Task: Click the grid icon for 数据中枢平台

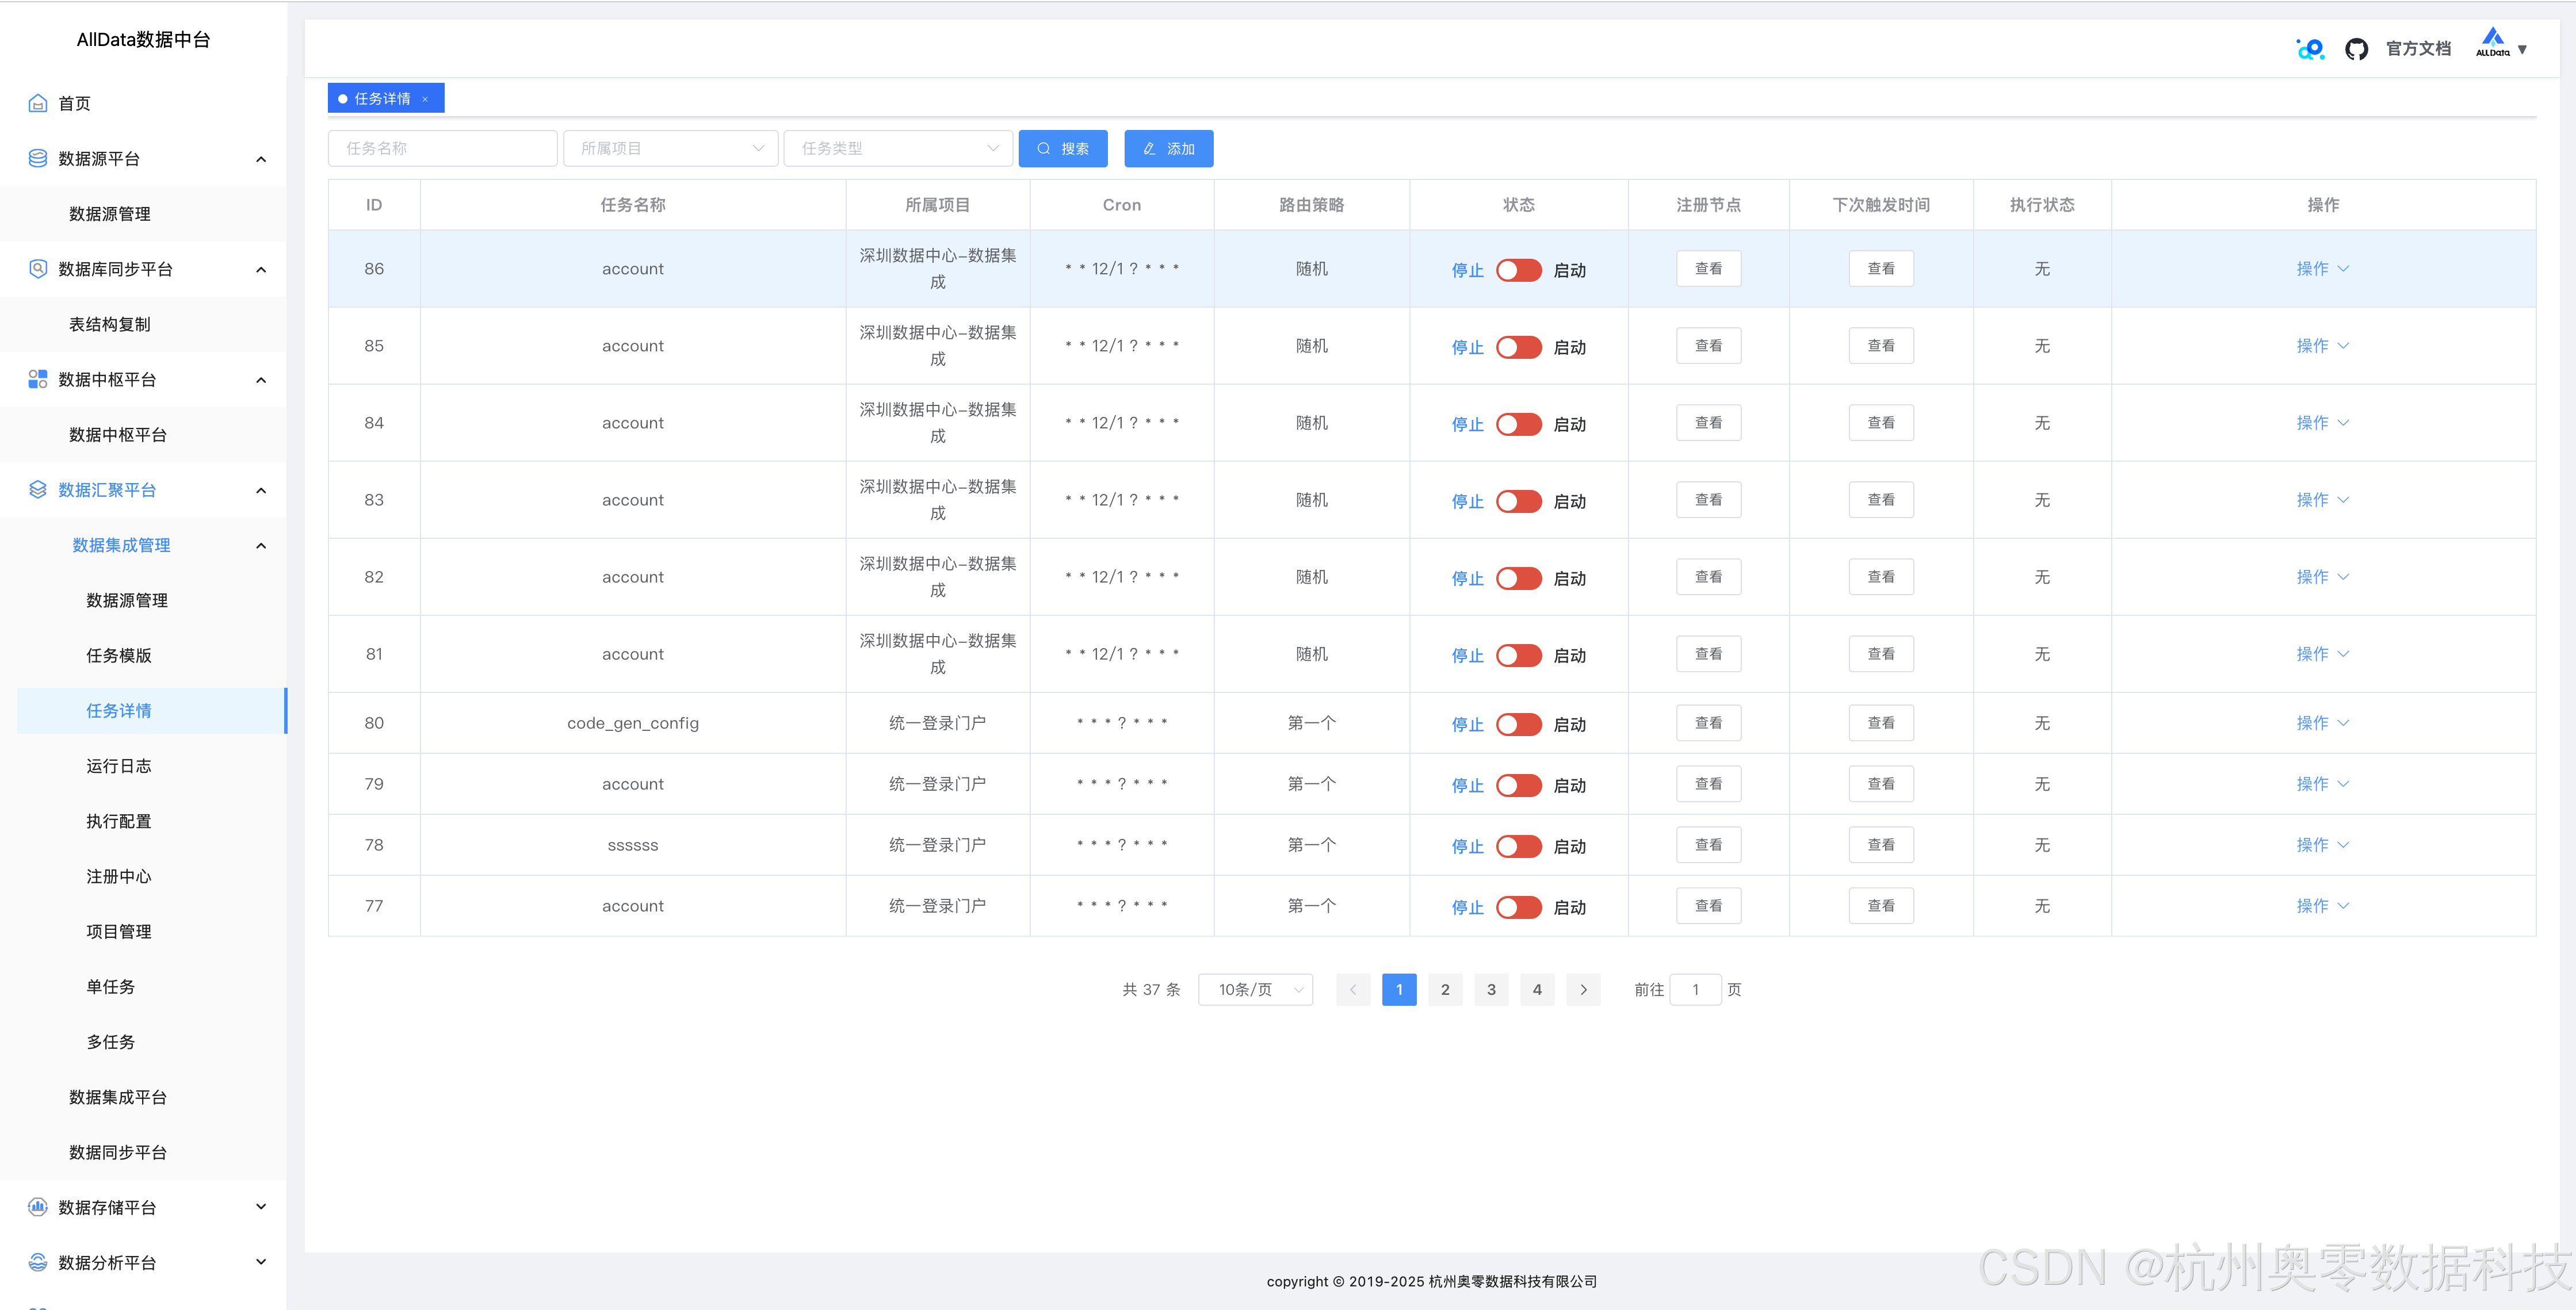Action: (x=38, y=379)
